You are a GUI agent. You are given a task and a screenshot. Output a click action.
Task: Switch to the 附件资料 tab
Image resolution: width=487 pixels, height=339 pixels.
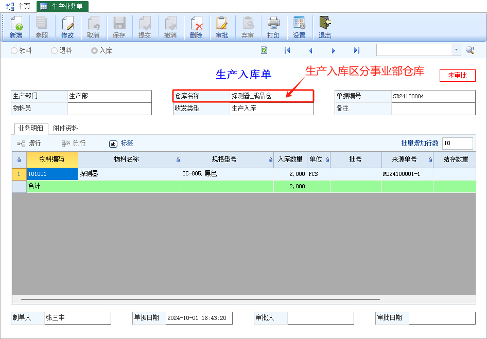65,129
